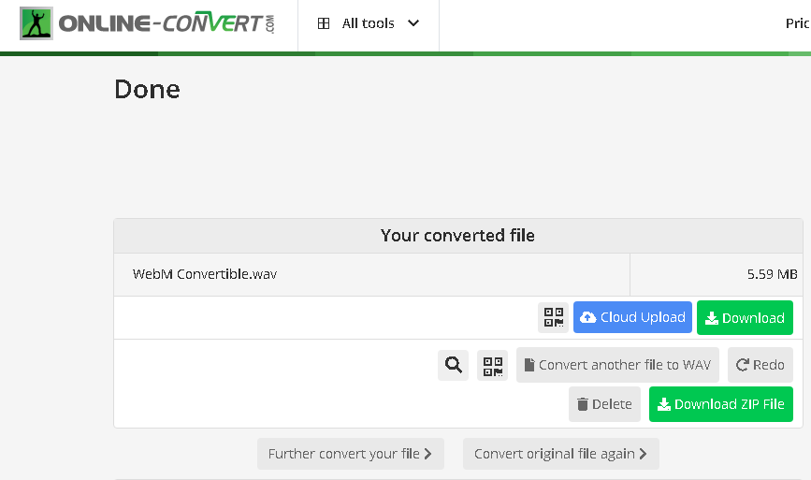This screenshot has height=480, width=811.
Task: Expand Convert original file again
Action: [x=560, y=454]
